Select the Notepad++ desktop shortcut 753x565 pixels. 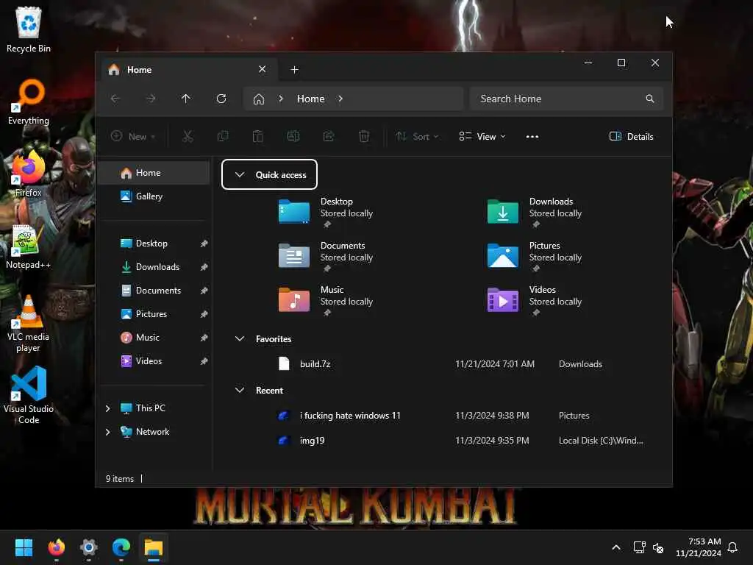tap(29, 246)
